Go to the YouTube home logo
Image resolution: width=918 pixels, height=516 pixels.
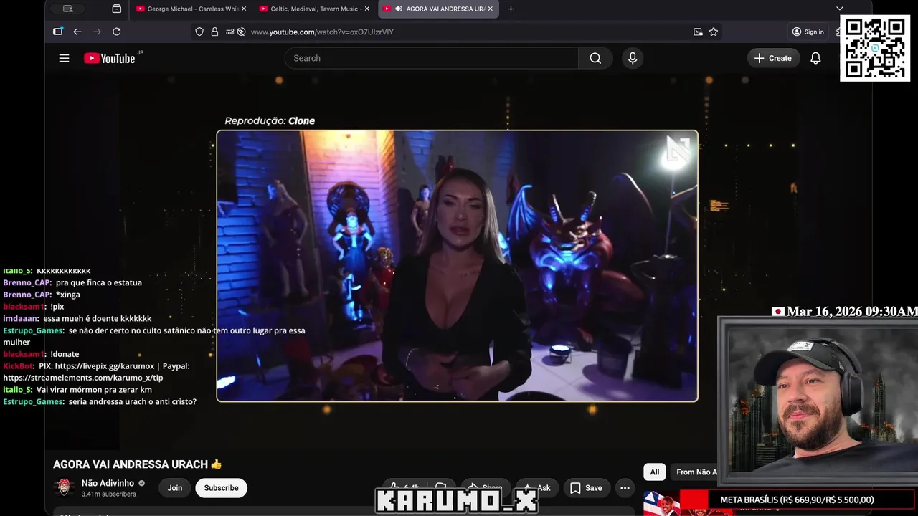tap(109, 58)
